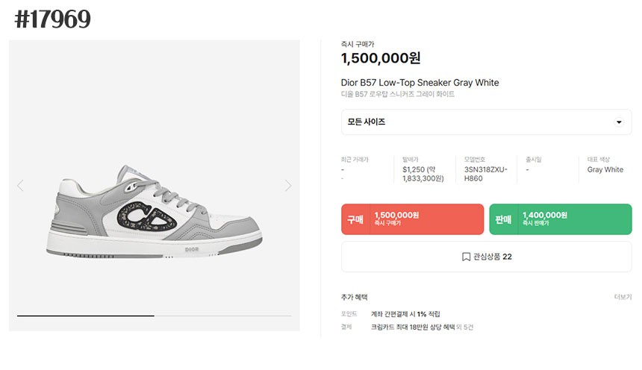The image size is (642, 370).
Task: Open the 외 5건 additional benefits link
Action: (x=466, y=327)
